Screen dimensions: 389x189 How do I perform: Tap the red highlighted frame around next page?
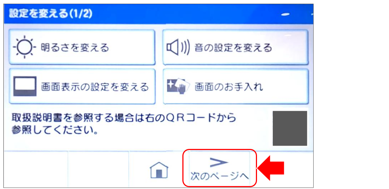pyautogui.click(x=220, y=168)
